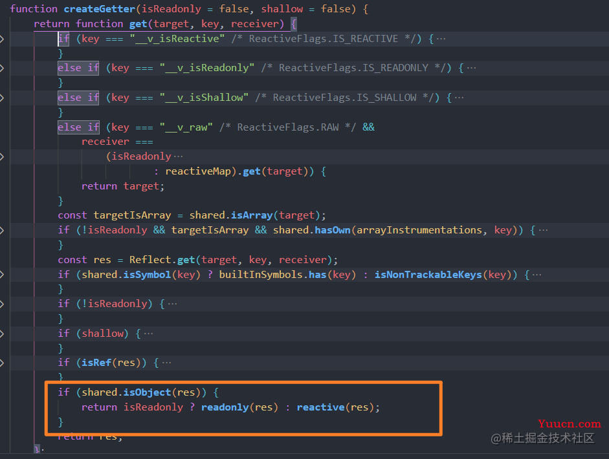Click "return target;" statement
The width and height of the screenshot is (609, 459).
[x=123, y=186]
